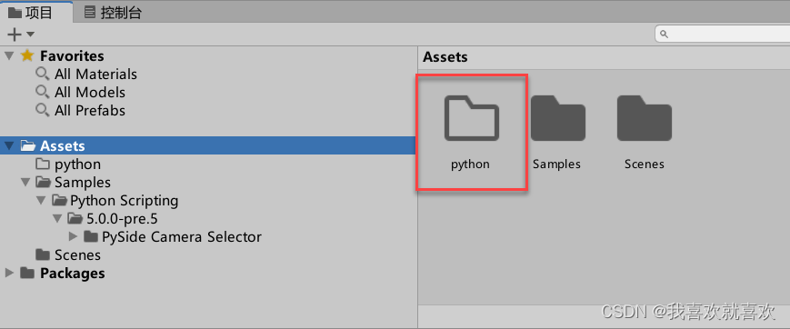
Task: Collapse the Samples folder arrow in tree
Action: [x=25, y=183]
